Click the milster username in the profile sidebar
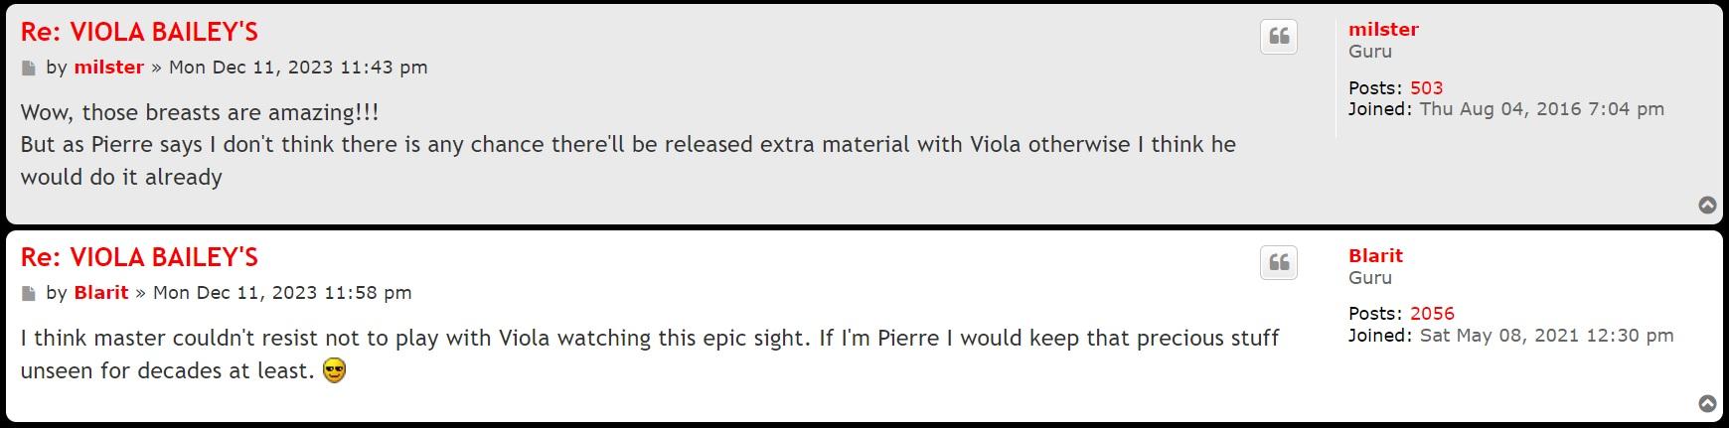The height and width of the screenshot is (428, 1729). click(x=1383, y=30)
